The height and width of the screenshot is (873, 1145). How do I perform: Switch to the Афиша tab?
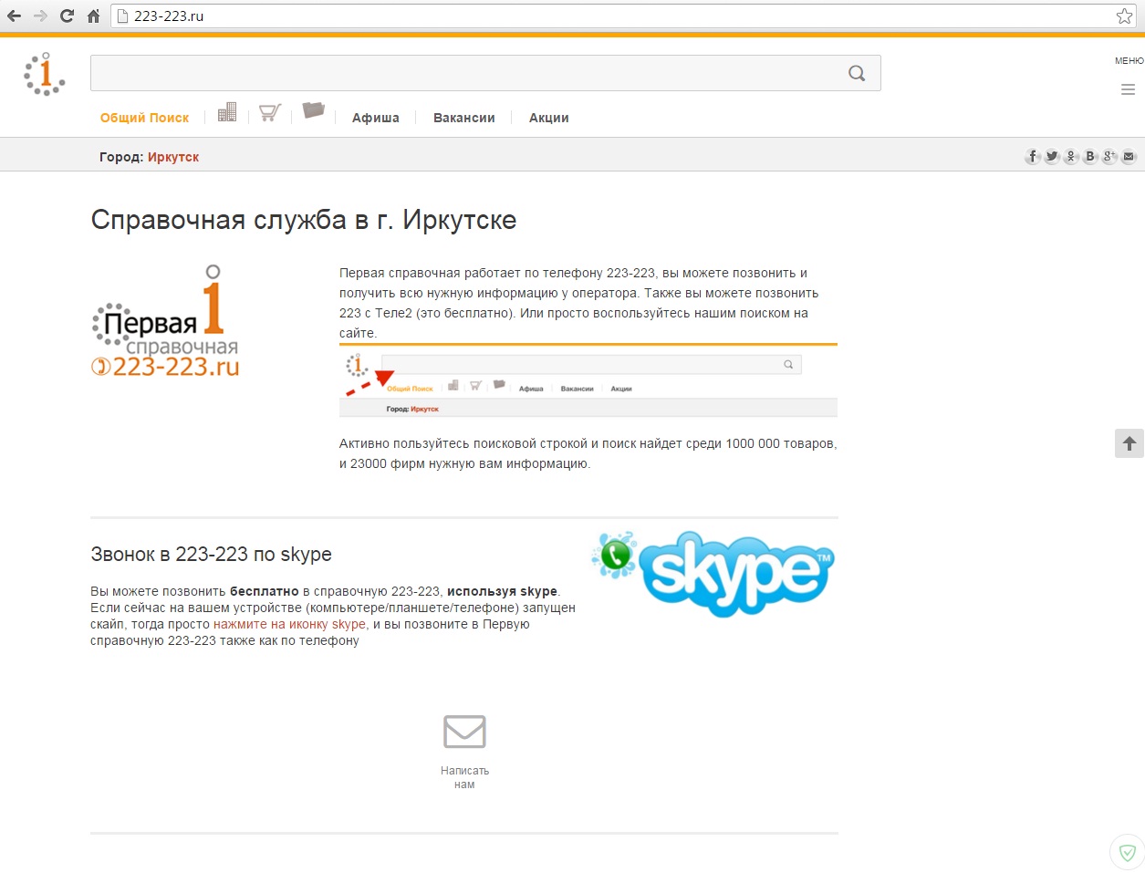click(376, 118)
